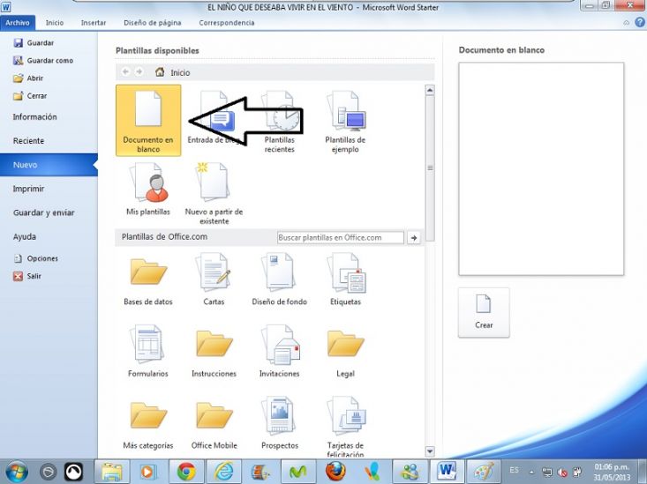This screenshot has width=647, height=484.
Task: Launch Internet Explorer from the taskbar
Action: click(x=223, y=472)
